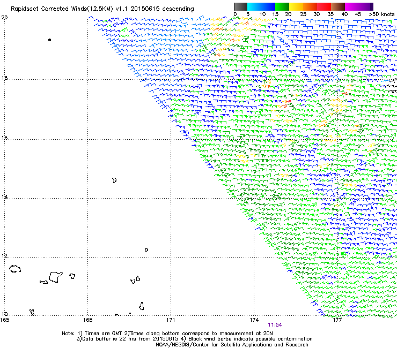
Task: Click the gray 0-5 knots legend swatch
Action: point(240,6)
